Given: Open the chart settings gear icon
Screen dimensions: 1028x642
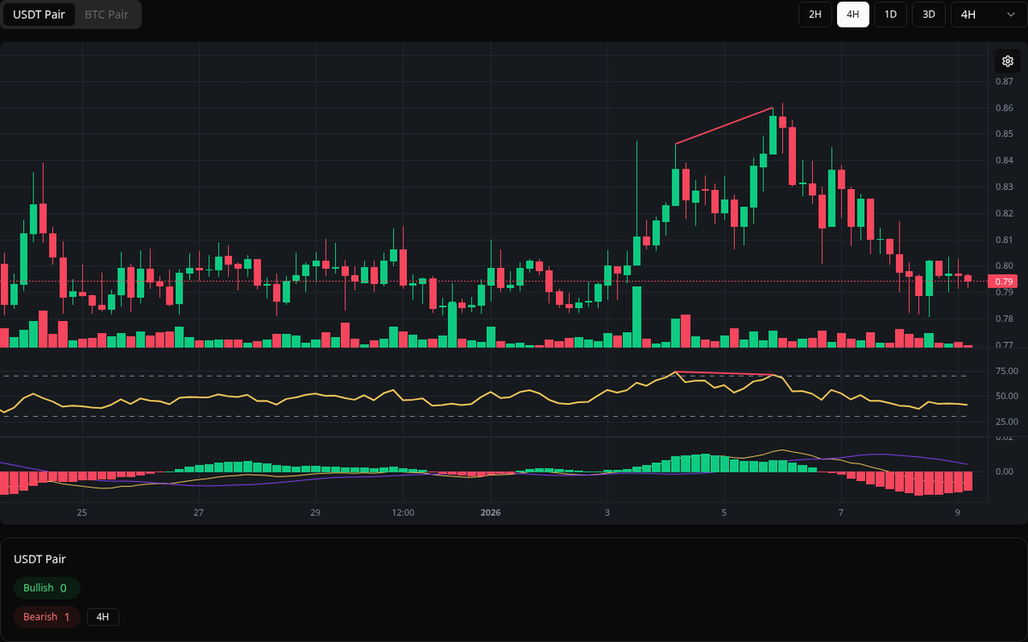Looking at the screenshot, I should 1007,61.
